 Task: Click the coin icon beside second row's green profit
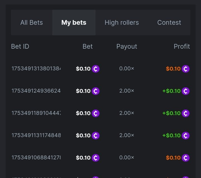[x=186, y=91]
